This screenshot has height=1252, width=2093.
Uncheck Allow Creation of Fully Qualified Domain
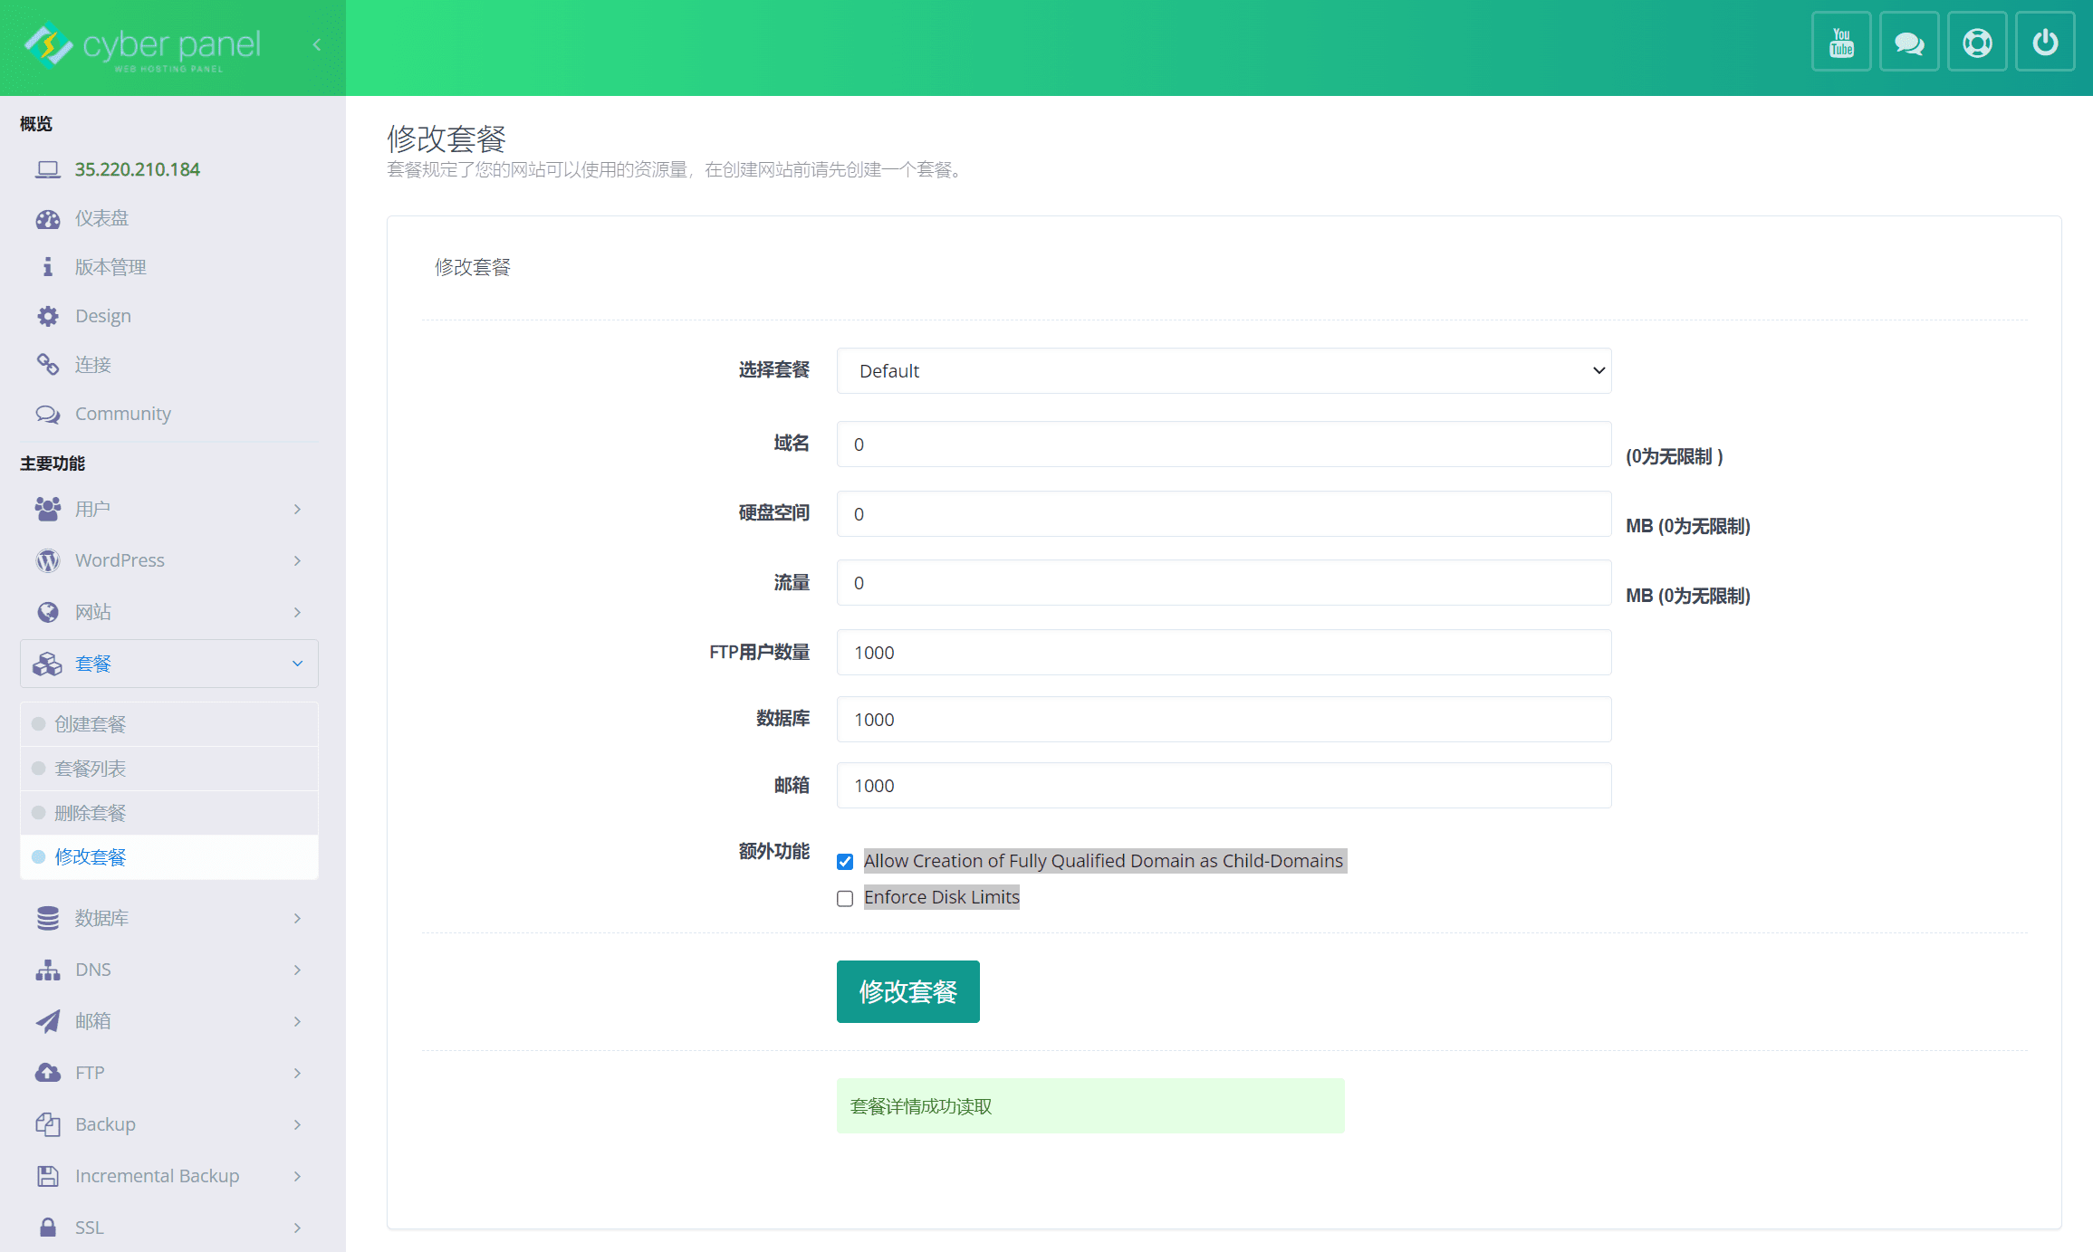coord(845,862)
